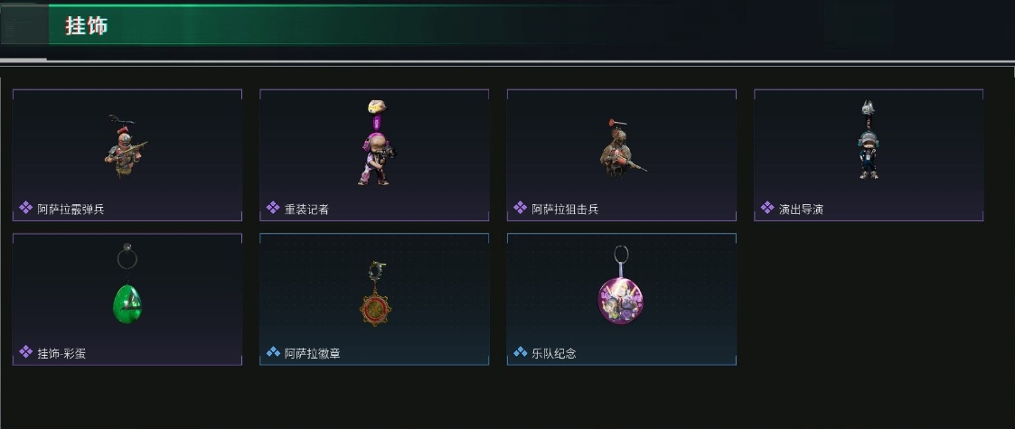Image resolution: width=1015 pixels, height=429 pixels.
Task: Select the 阿萨拉霰弹兵 charm figure
Action: (127, 146)
